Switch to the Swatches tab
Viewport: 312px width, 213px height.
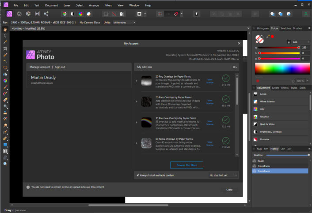pyautogui.click(x=285, y=28)
